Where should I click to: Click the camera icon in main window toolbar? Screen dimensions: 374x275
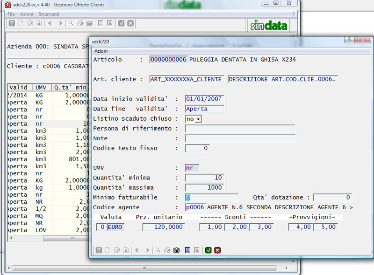click(89, 23)
